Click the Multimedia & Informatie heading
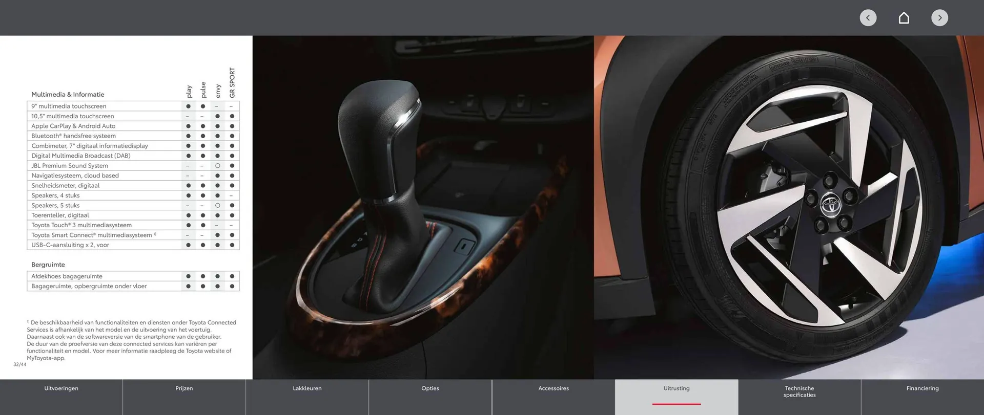The image size is (984, 415). point(68,95)
